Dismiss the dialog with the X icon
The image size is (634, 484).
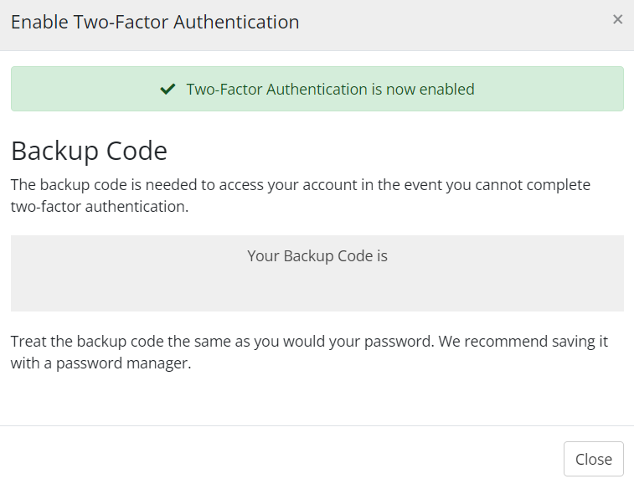pyautogui.click(x=617, y=19)
